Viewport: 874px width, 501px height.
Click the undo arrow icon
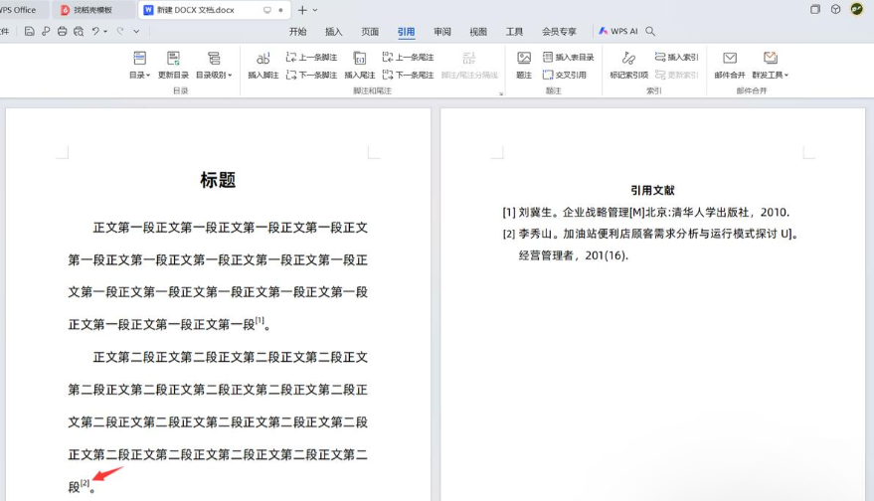point(95,32)
